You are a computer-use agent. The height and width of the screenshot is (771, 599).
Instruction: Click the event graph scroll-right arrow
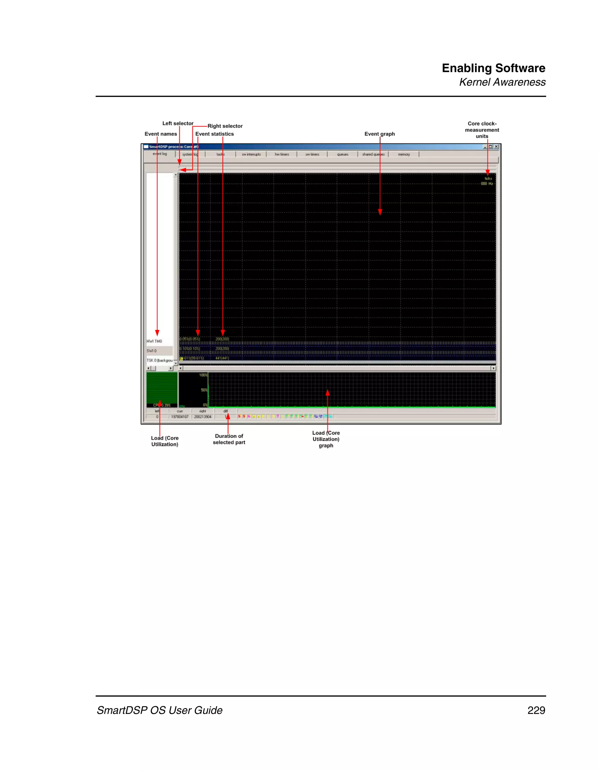point(493,368)
